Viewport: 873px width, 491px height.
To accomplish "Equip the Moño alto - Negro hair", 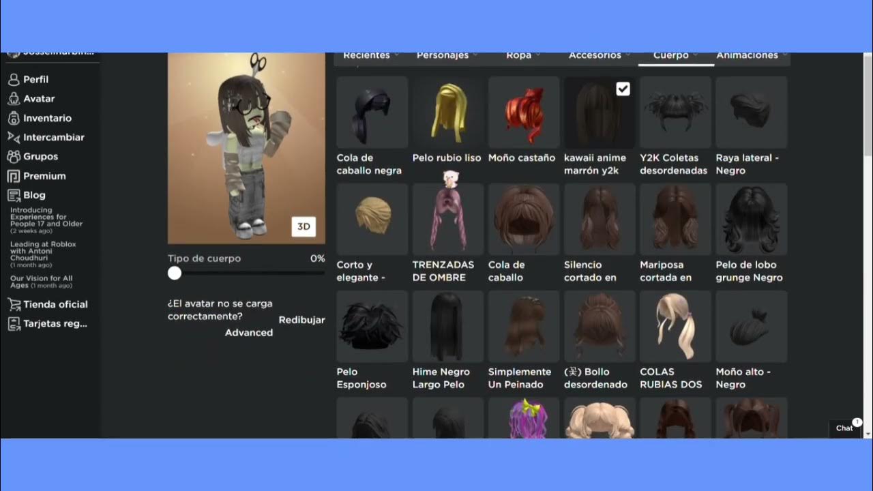I will pos(752,327).
